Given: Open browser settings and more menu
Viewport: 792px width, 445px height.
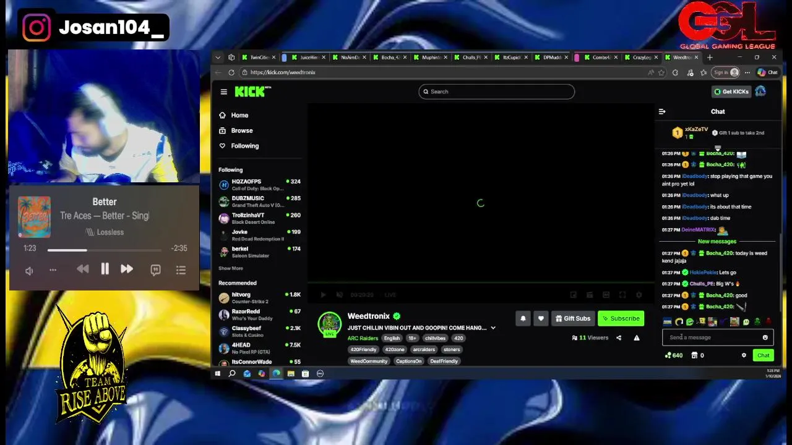Looking at the screenshot, I should point(747,72).
